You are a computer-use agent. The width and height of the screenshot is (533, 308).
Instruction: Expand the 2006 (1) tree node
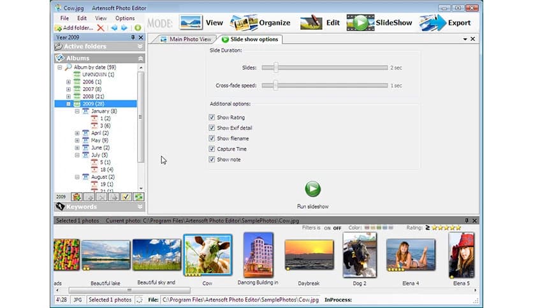click(x=68, y=81)
